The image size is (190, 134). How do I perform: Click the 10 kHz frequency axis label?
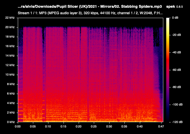tap(10, 75)
